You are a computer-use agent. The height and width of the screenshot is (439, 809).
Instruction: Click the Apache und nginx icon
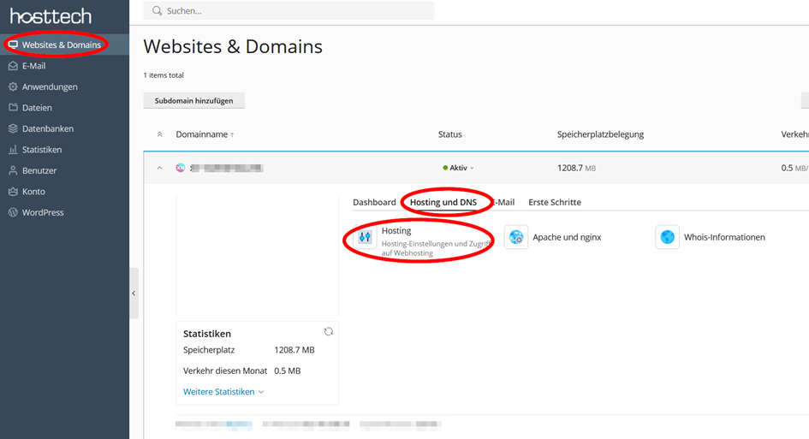click(x=516, y=237)
